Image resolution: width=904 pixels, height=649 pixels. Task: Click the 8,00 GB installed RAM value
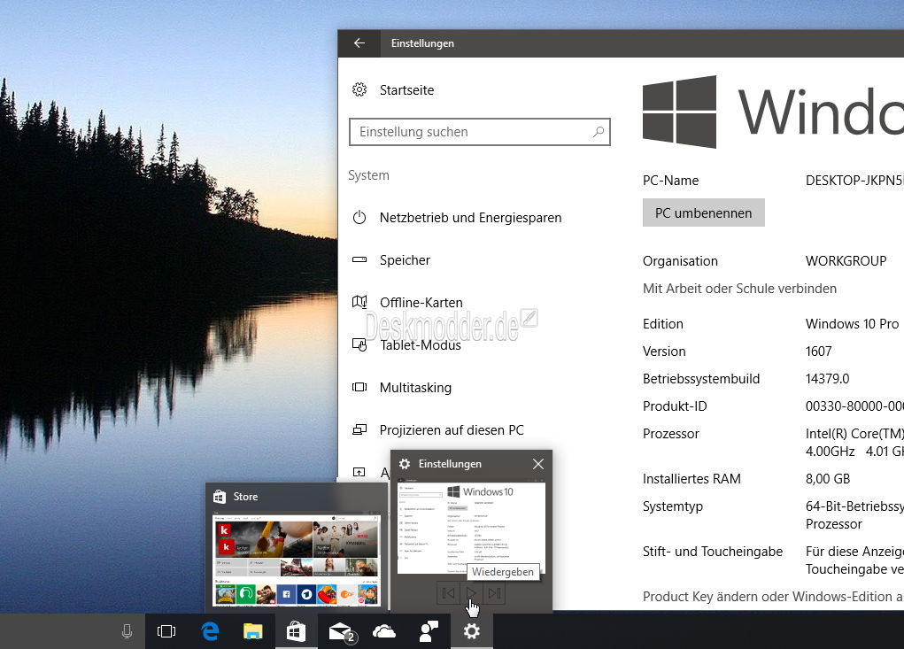[x=828, y=479]
